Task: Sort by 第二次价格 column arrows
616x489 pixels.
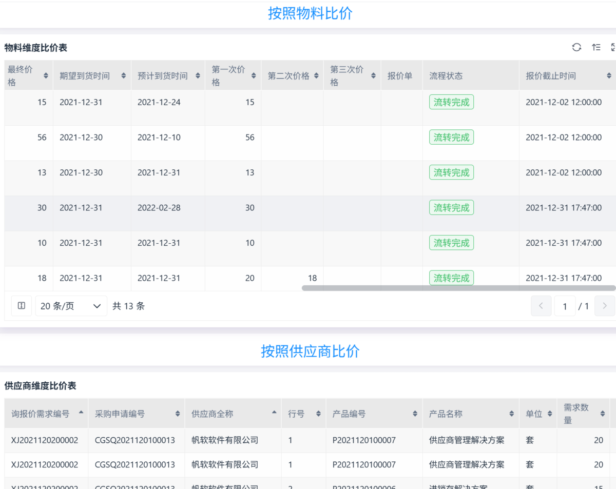Action: point(316,76)
